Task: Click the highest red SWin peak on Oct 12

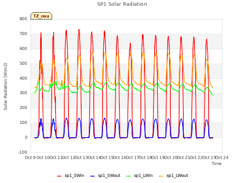Action: tap(79, 29)
